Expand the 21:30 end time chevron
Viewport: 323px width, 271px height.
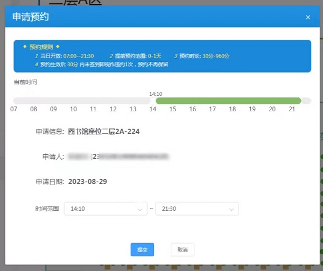[x=231, y=209]
